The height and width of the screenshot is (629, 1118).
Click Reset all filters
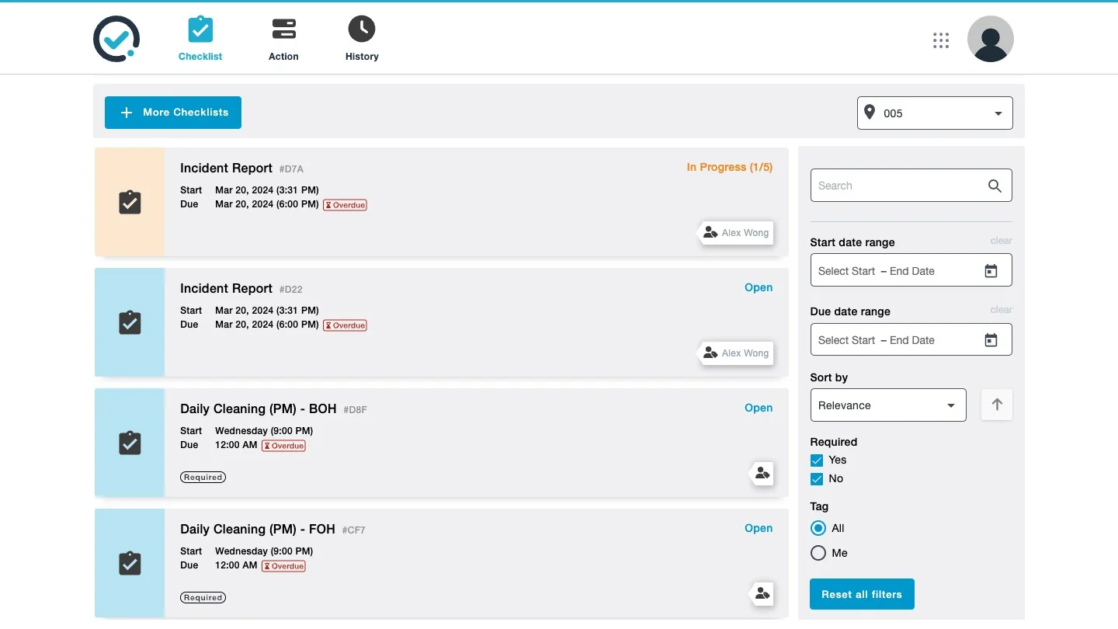pos(862,594)
